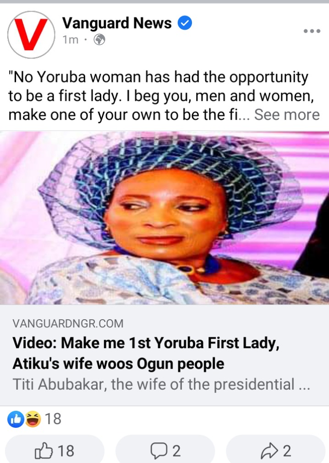Image resolution: width=329 pixels, height=463 pixels.
Task: Open article description 'Titi Abubakar, the wife...'
Action: point(161,384)
